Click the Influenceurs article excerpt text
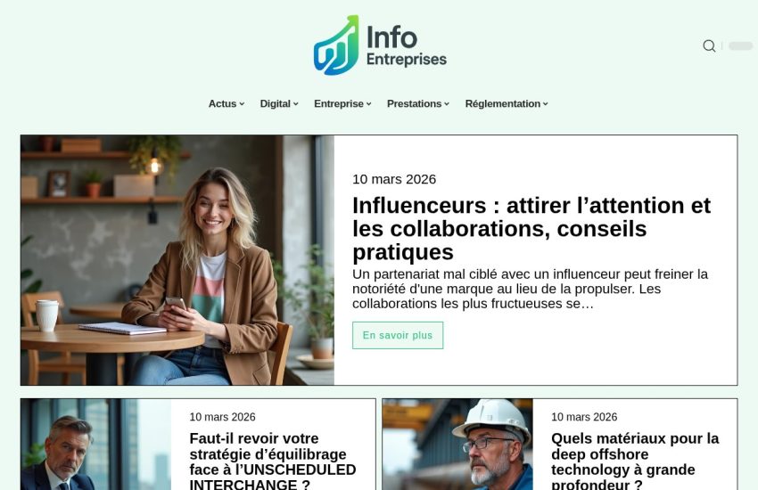758x490 pixels. click(530, 289)
